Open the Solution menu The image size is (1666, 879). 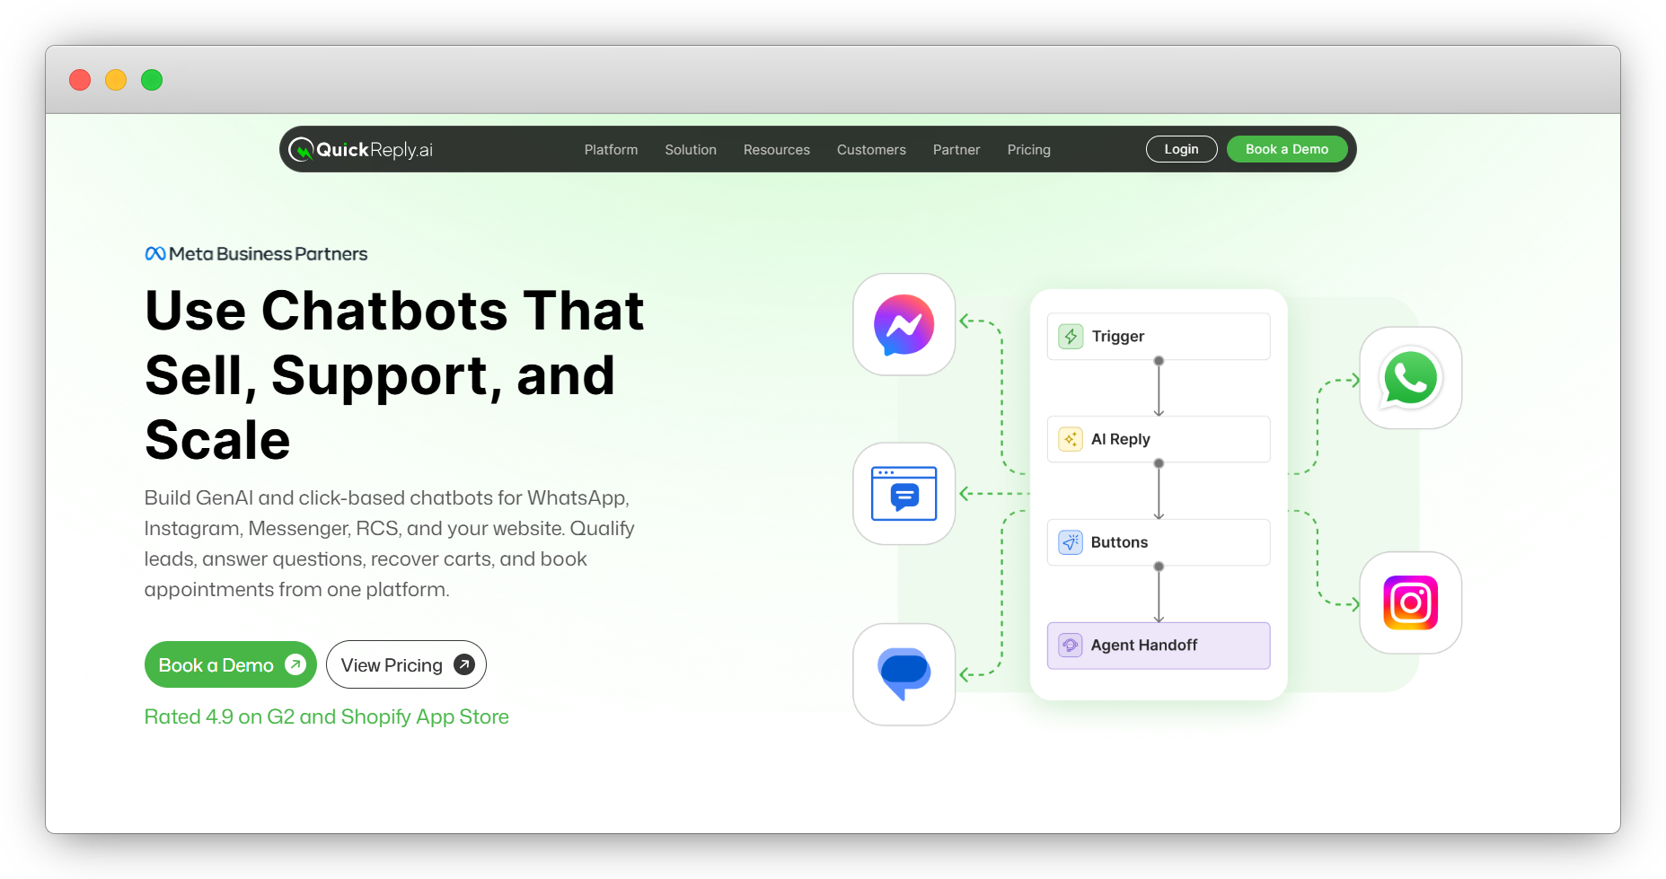click(x=691, y=150)
